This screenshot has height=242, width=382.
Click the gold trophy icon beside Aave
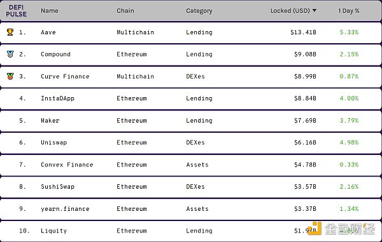pos(10,32)
